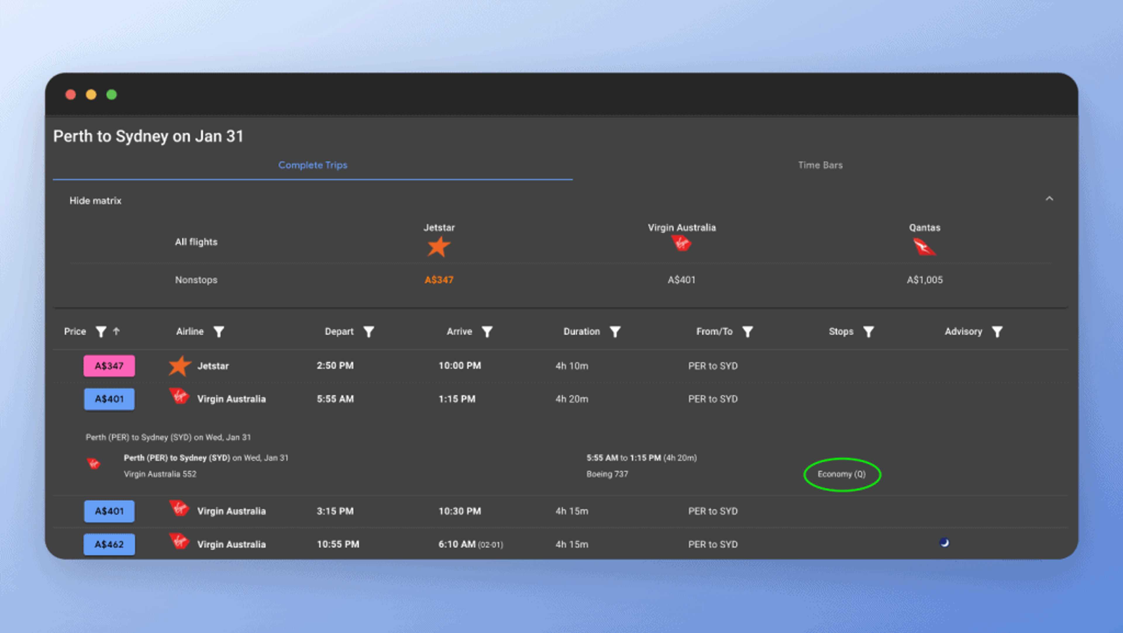Click the Duration filter funnel icon
This screenshot has width=1123, height=633.
click(615, 332)
